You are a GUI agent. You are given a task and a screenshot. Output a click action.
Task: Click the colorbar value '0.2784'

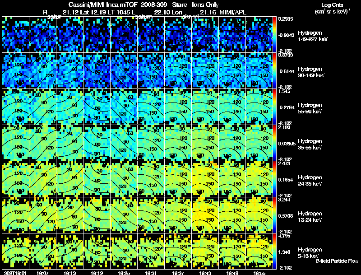pyautogui.click(x=287, y=107)
